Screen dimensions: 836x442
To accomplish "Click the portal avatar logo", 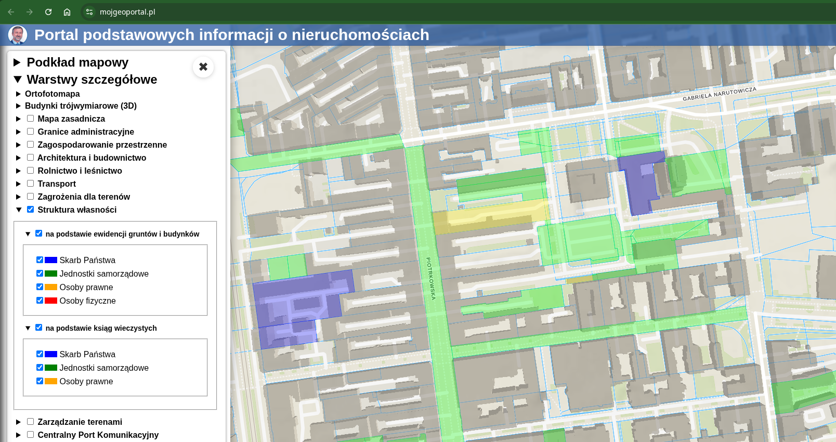I will point(18,35).
